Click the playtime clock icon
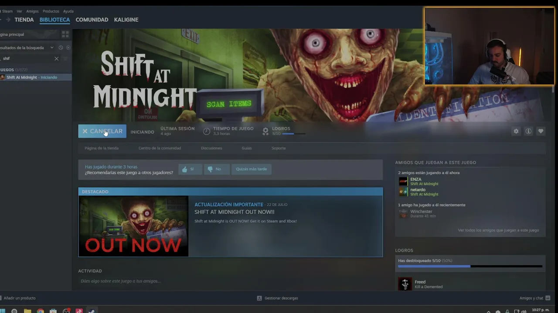Screen dimensions: 558x313 point(207,131)
